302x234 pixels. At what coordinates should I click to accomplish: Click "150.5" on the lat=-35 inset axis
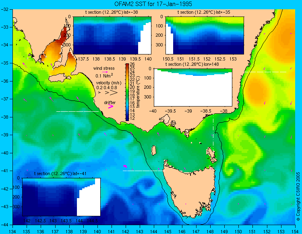point(168,59)
